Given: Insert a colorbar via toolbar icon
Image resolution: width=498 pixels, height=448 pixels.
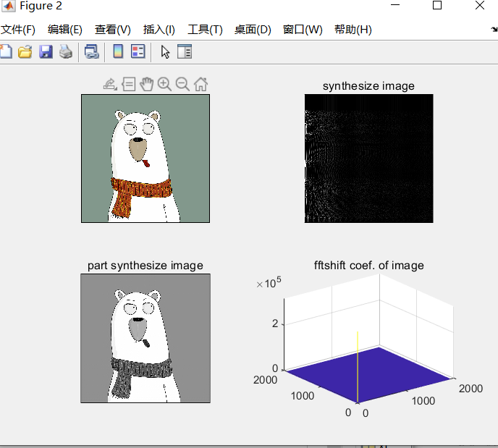Looking at the screenshot, I should (118, 51).
